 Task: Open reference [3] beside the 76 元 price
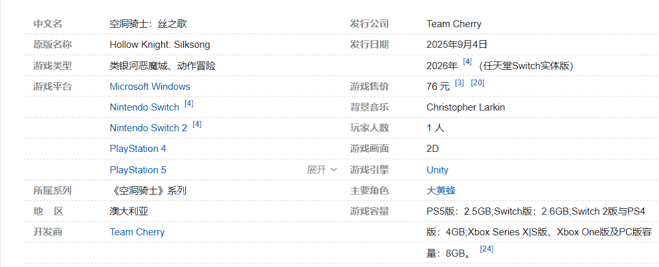click(460, 83)
